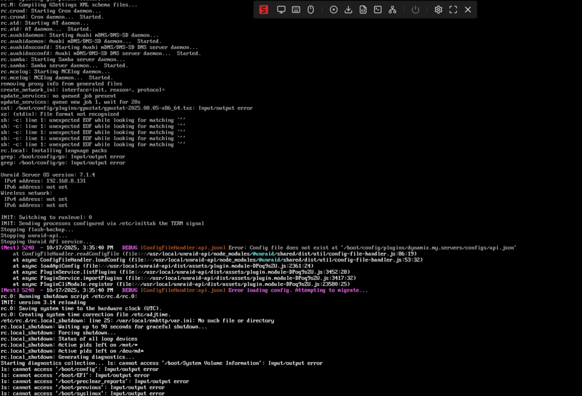Screen dimensions: 582x396
Task: Click 'Error loading config. Attempting to migrate...' text
Action: (x=298, y=290)
